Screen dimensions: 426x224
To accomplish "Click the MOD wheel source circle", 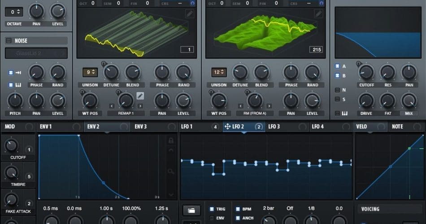I will (29, 126).
